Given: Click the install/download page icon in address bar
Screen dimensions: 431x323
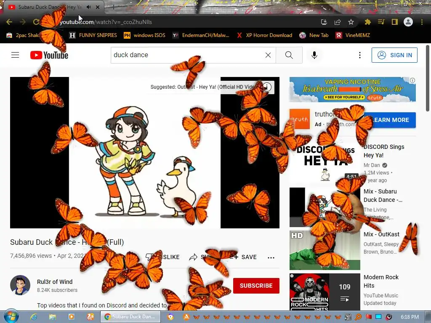Looking at the screenshot, I should point(324,22).
